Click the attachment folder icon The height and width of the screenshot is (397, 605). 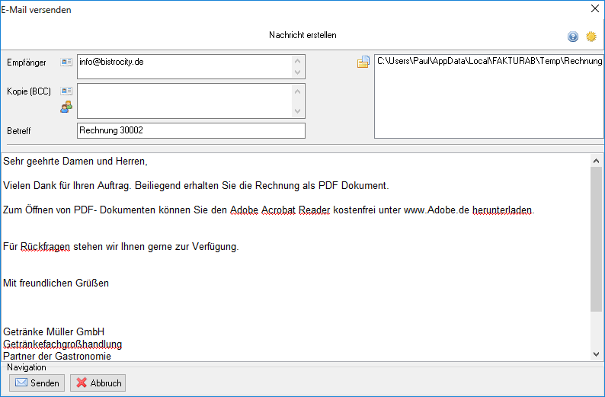point(363,62)
